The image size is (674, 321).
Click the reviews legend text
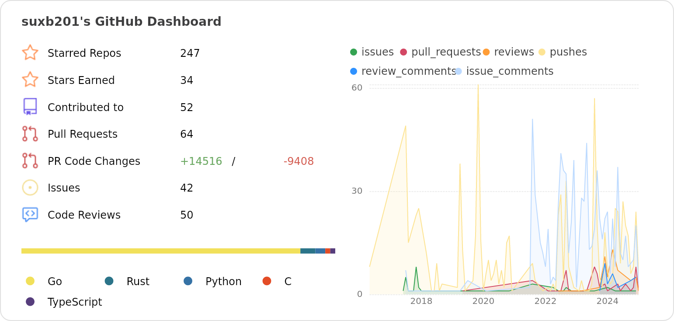(514, 52)
